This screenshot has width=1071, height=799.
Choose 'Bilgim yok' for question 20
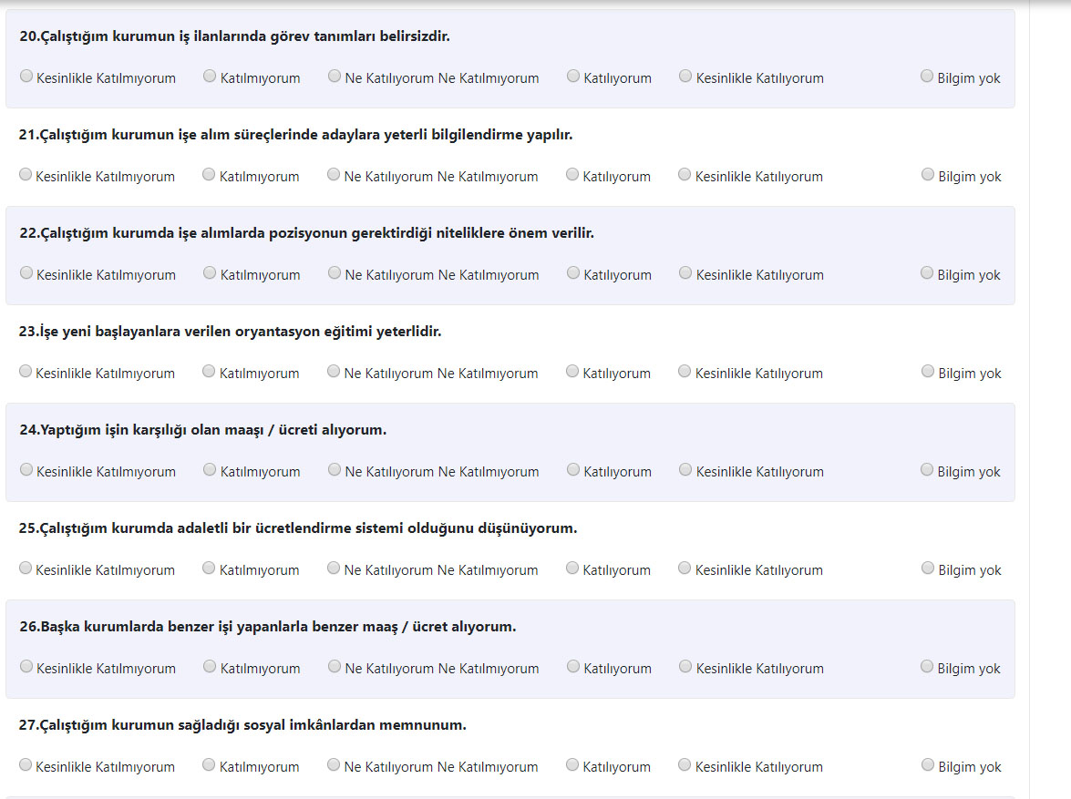[x=927, y=77]
